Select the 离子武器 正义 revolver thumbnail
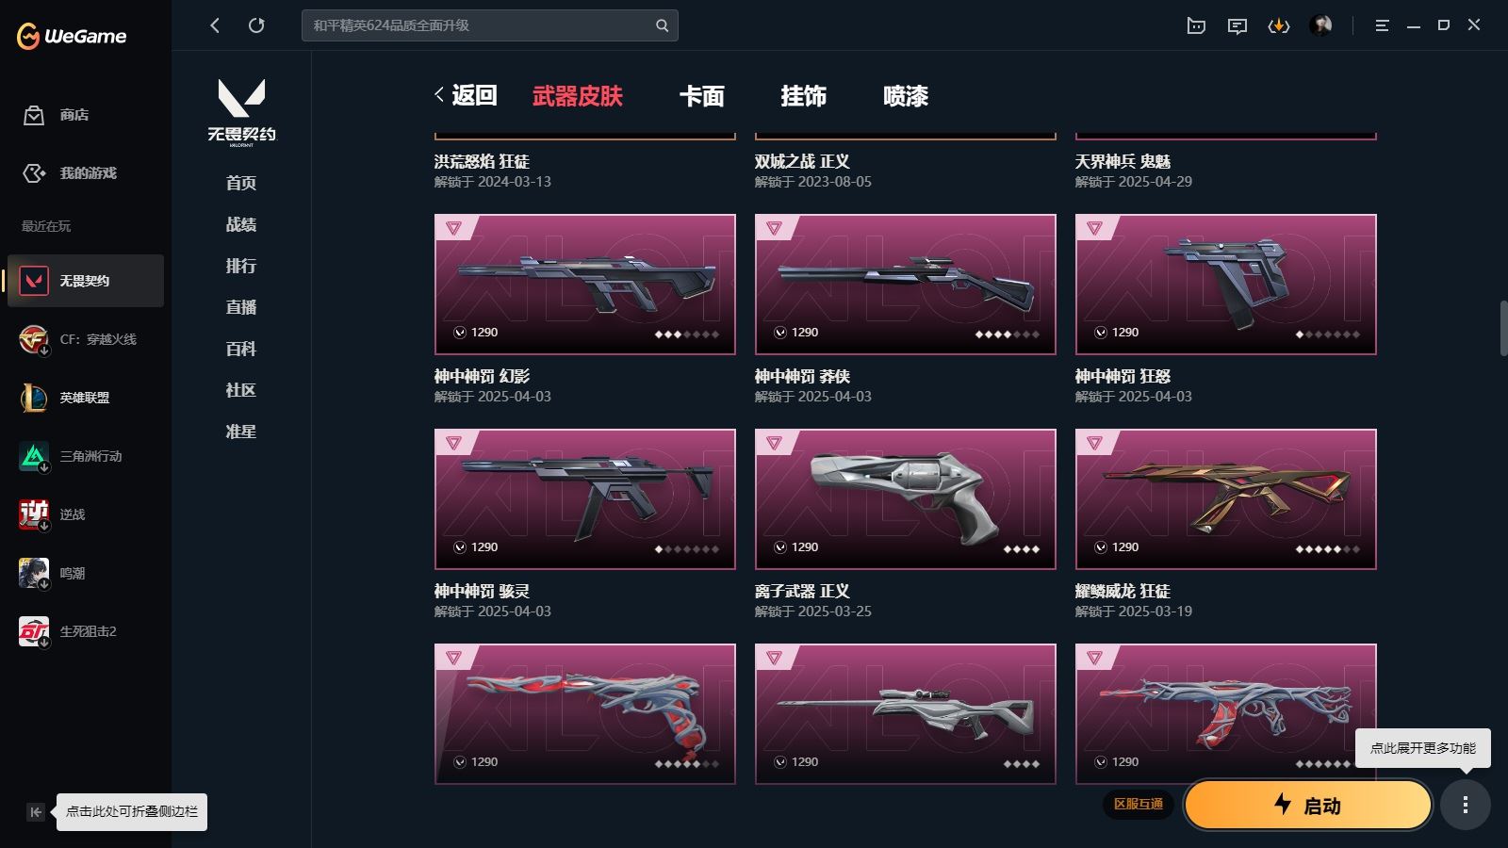 (906, 499)
